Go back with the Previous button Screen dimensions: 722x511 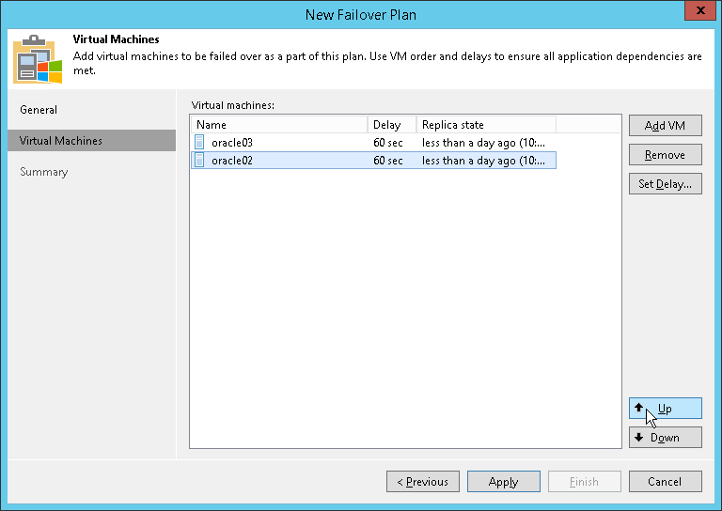point(422,482)
